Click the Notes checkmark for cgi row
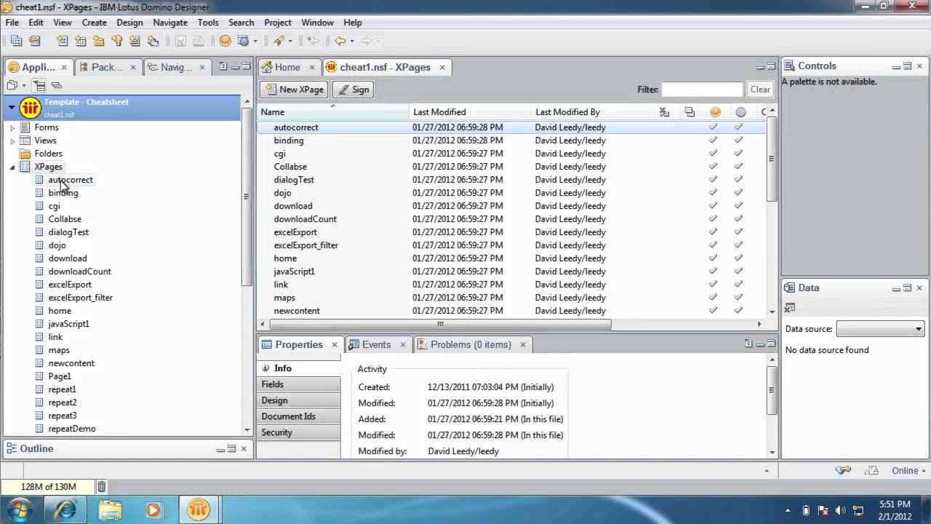This screenshot has height=524, width=931. click(x=714, y=154)
